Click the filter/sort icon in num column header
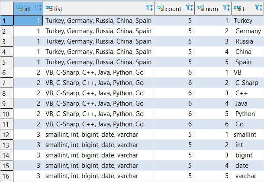The height and width of the screenshot is (182, 264). coord(226,8)
